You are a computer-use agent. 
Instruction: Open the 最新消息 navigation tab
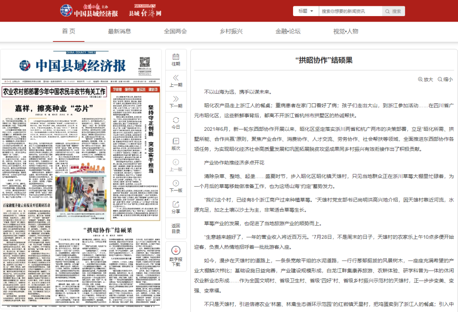point(120,31)
